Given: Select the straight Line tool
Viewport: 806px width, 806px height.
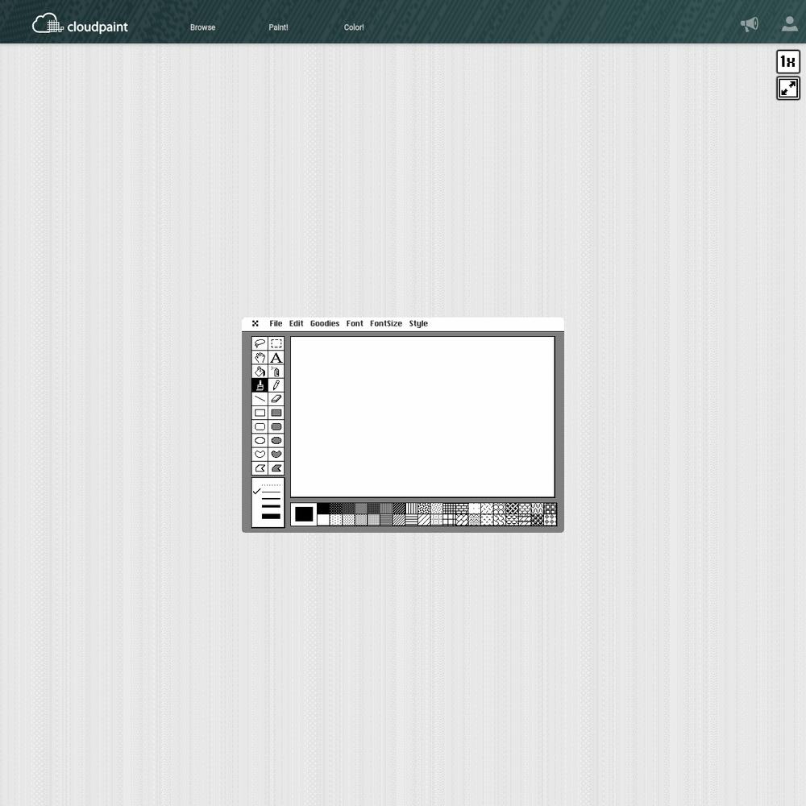Looking at the screenshot, I should click(260, 399).
